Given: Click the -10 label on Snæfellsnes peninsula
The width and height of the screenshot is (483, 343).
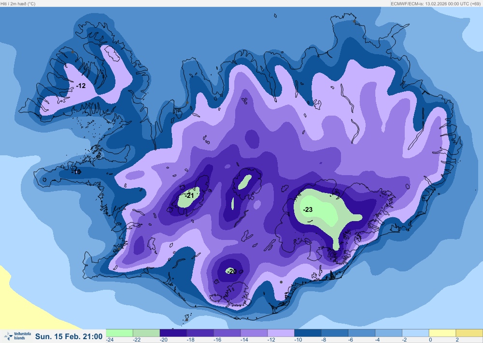Looking at the screenshot, I should point(76,172).
